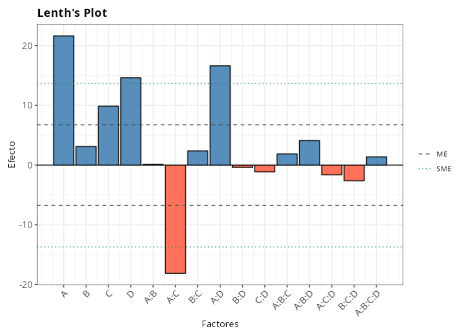Click the red A:C:D bar
The image size is (466, 332).
tap(332, 170)
